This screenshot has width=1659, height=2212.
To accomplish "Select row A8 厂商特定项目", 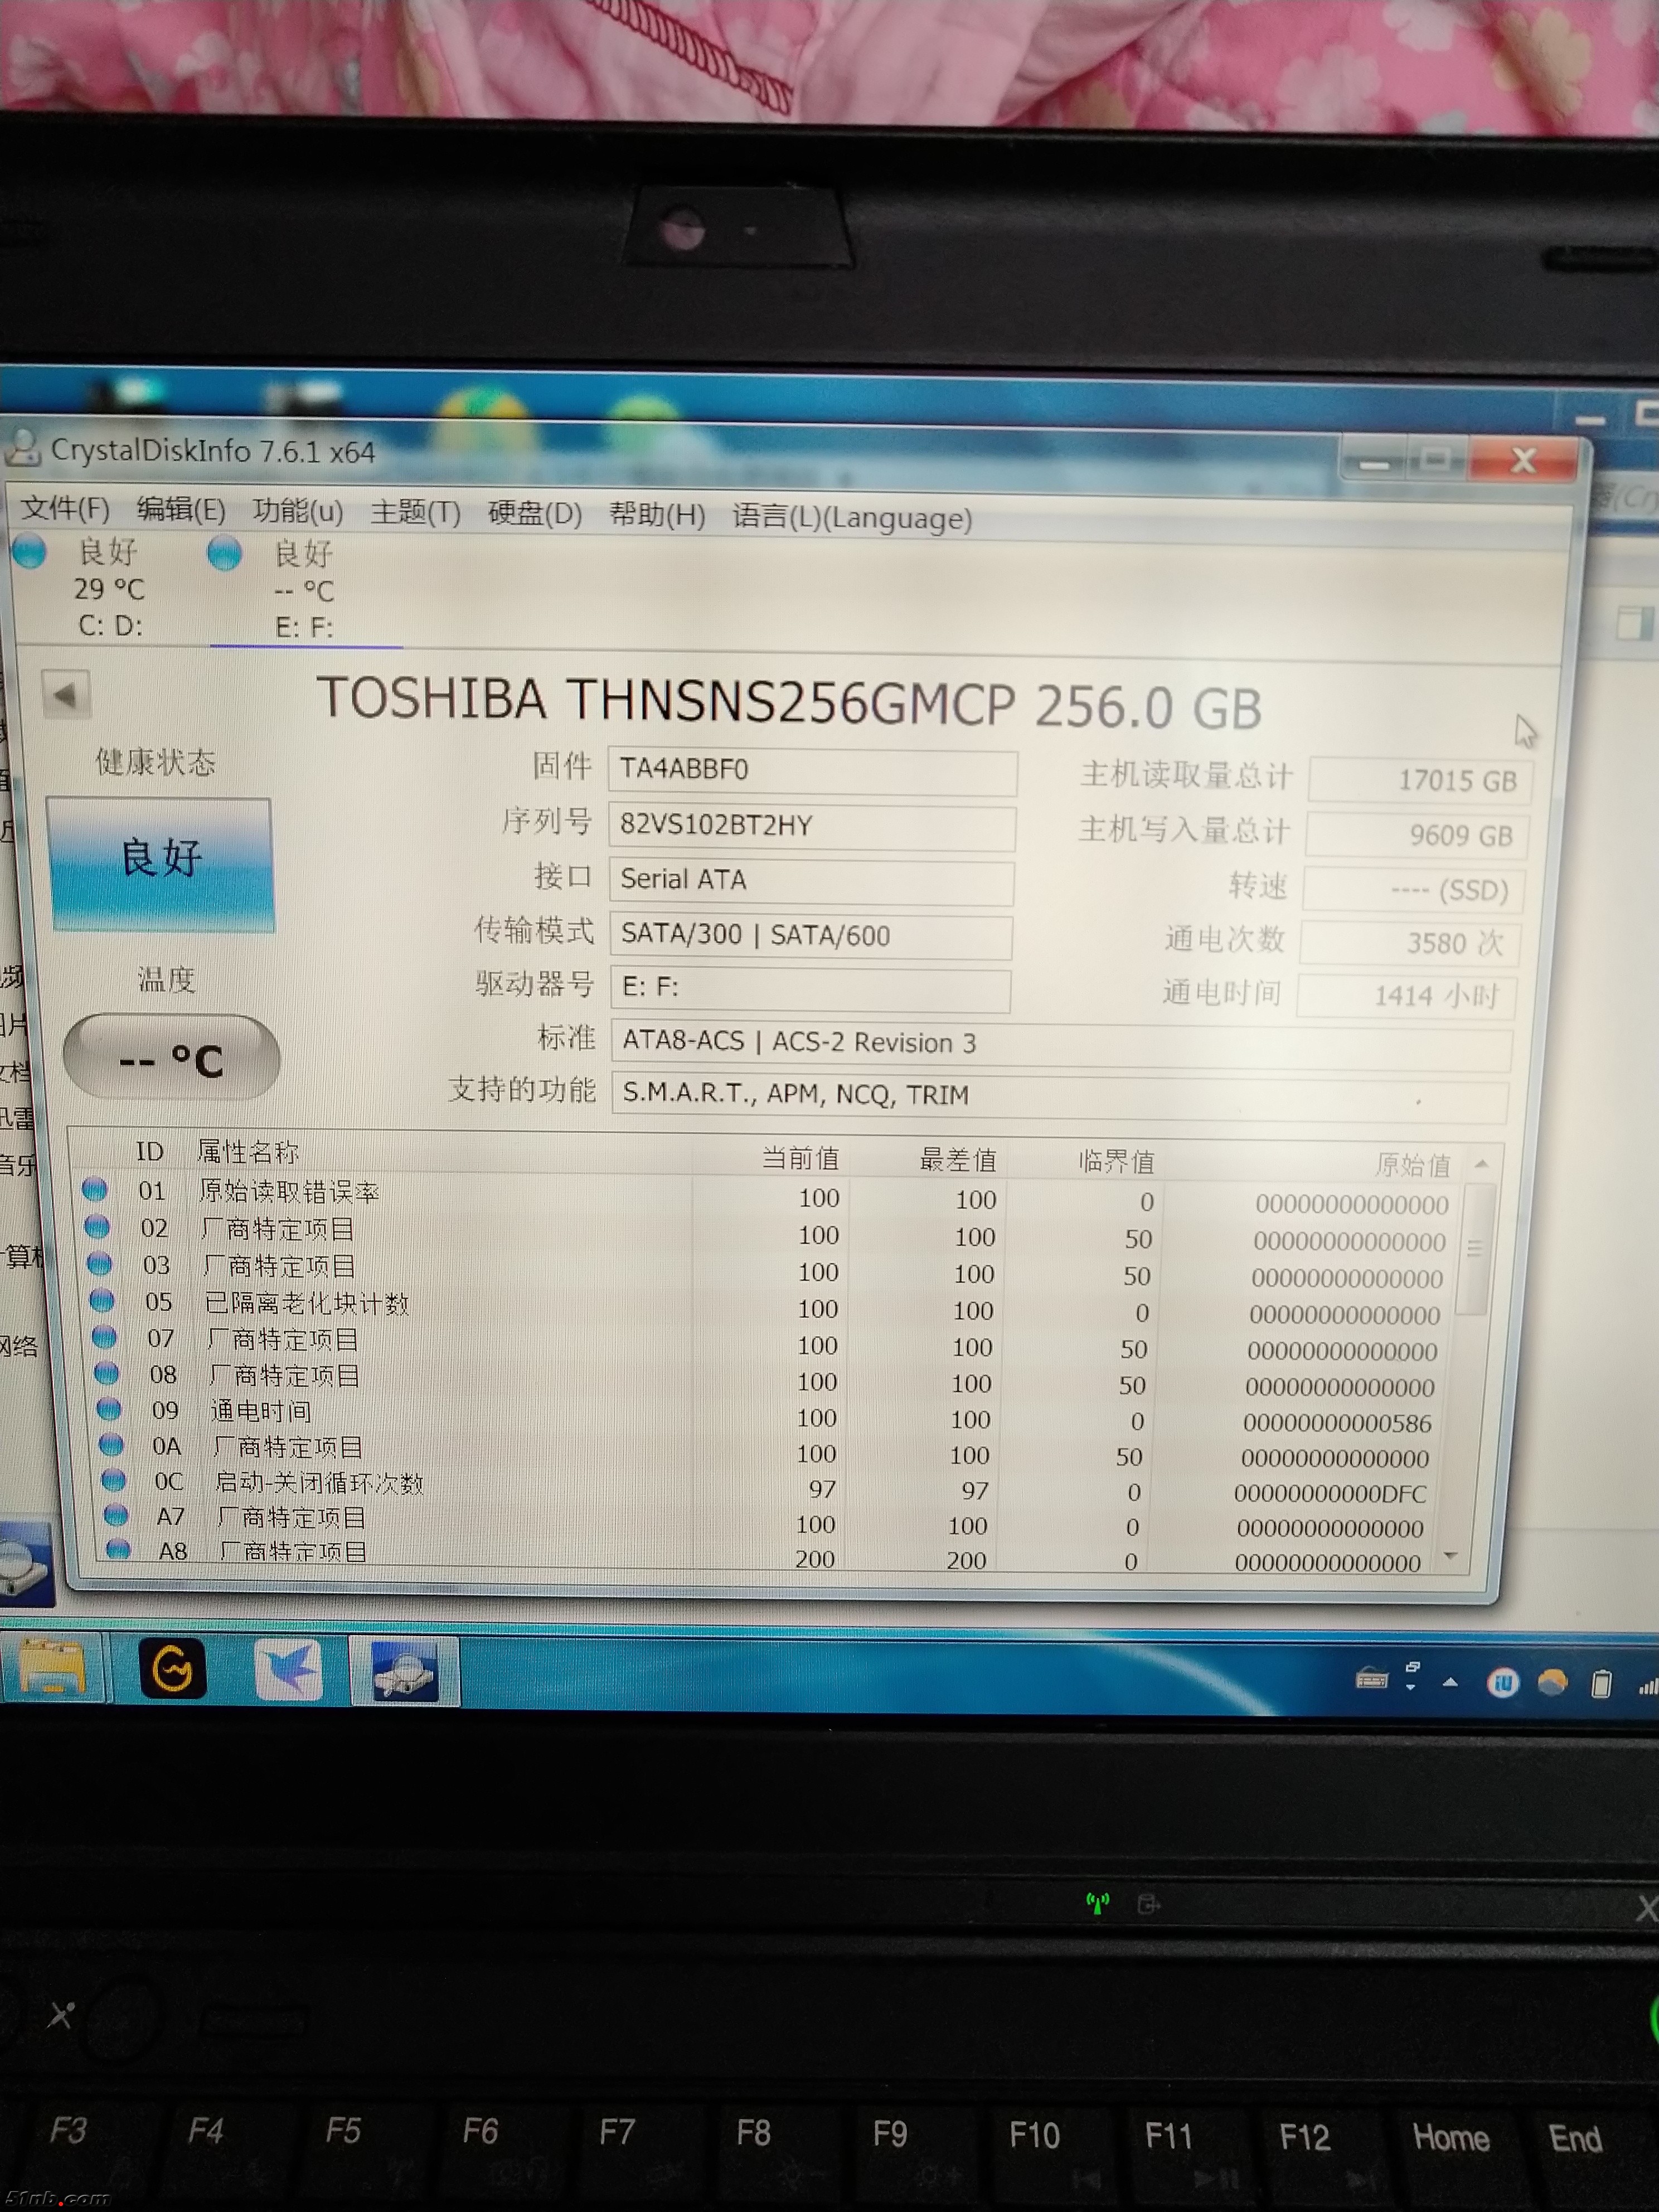I will pos(770,1555).
